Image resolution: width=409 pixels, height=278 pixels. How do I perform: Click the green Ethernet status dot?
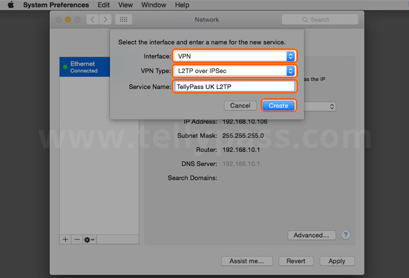[65, 67]
